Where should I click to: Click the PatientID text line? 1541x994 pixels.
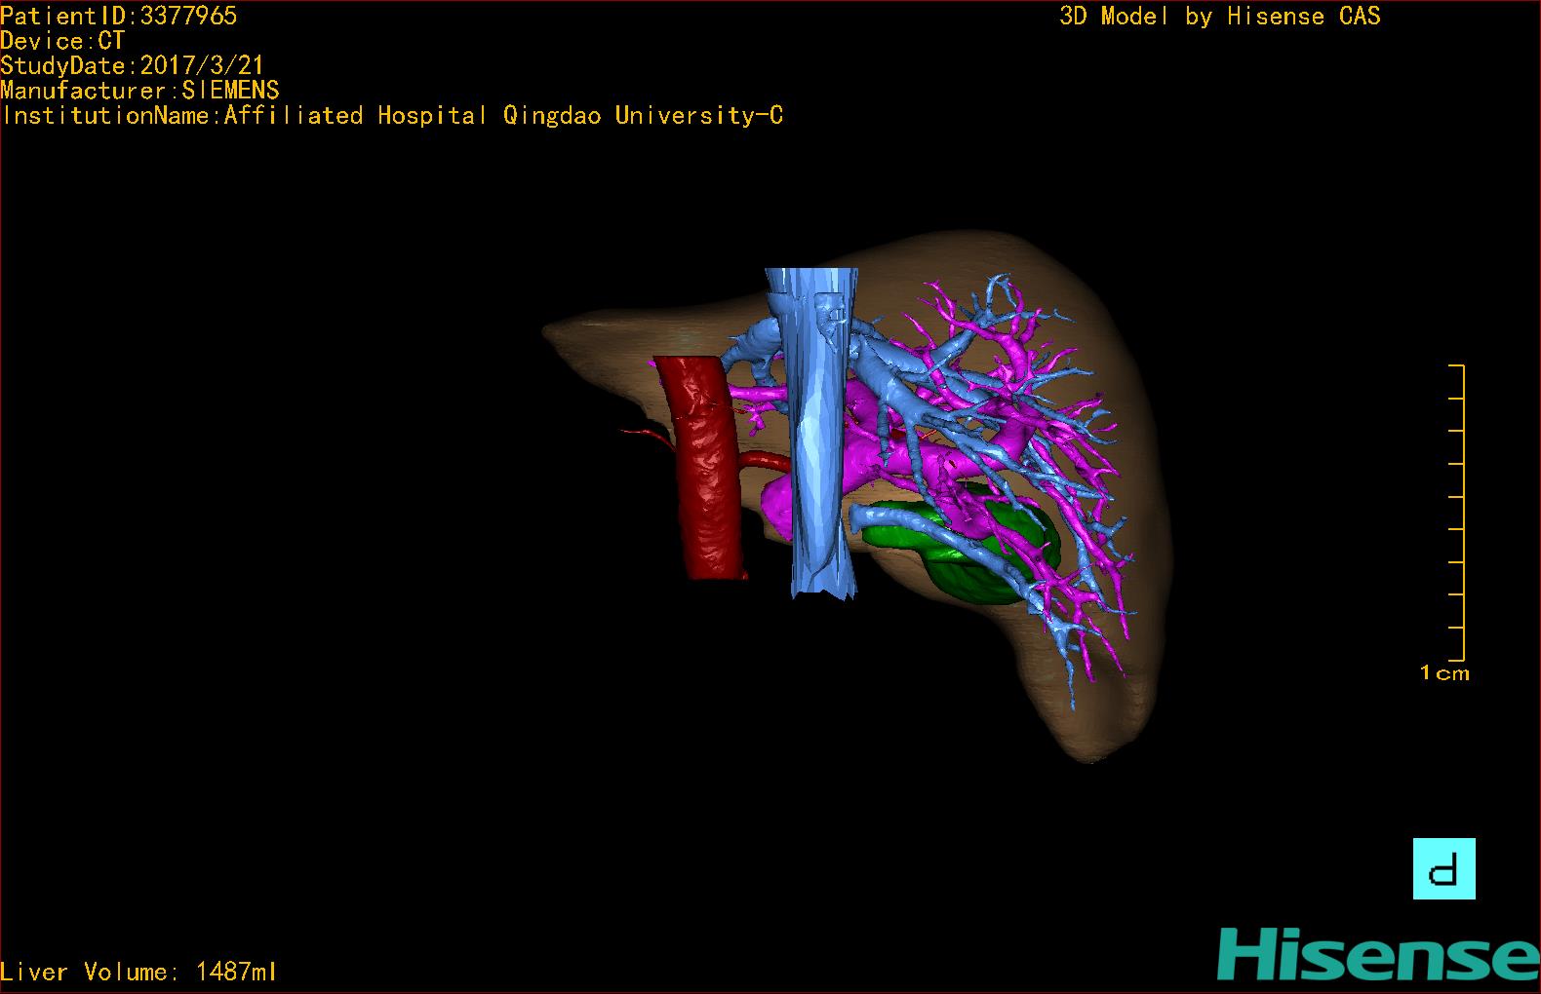(x=119, y=16)
